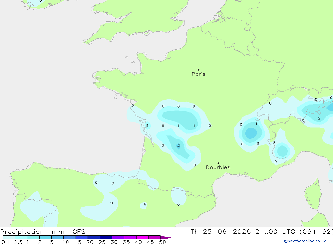Pick the 15–20 mm legend color swatch
The height and width of the screenshot is (244, 333).
[82, 237]
